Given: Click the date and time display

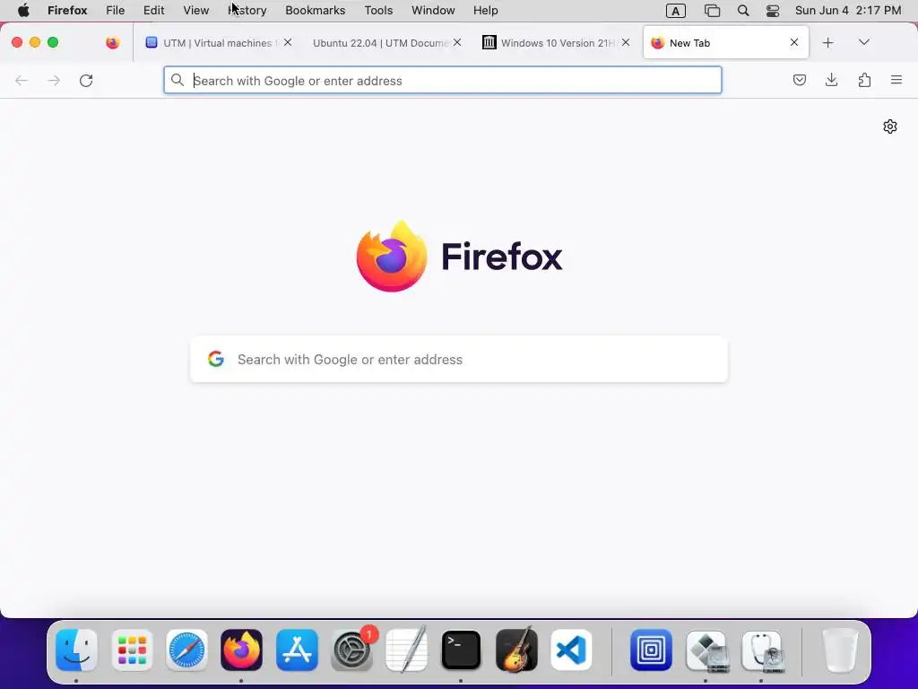Looking at the screenshot, I should [848, 11].
